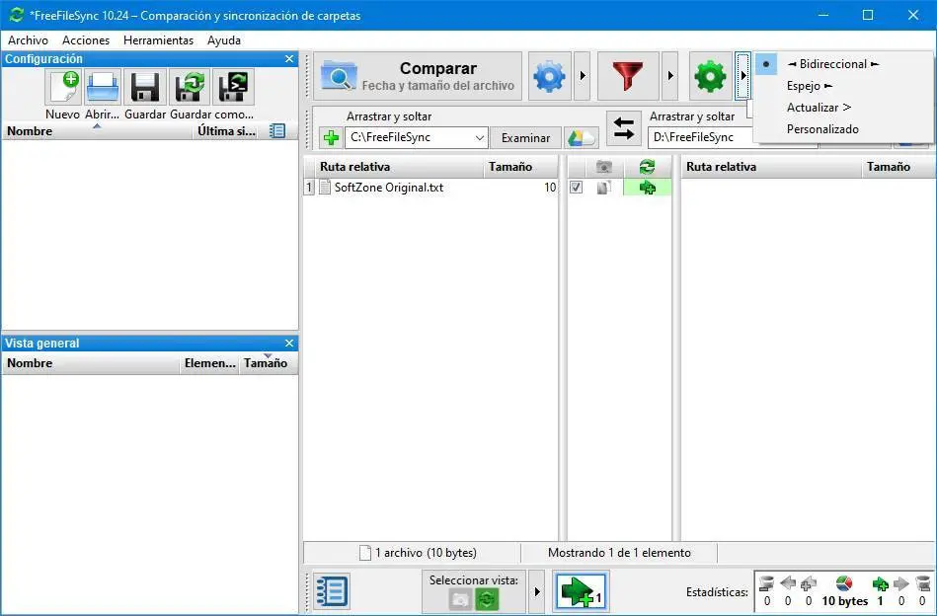Click the Guardar como sync-floppy icon
The image size is (937, 616).
[189, 87]
